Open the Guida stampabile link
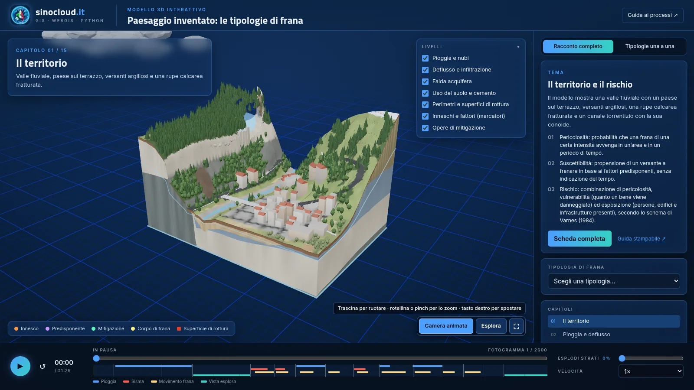The width and height of the screenshot is (694, 390). (642, 239)
